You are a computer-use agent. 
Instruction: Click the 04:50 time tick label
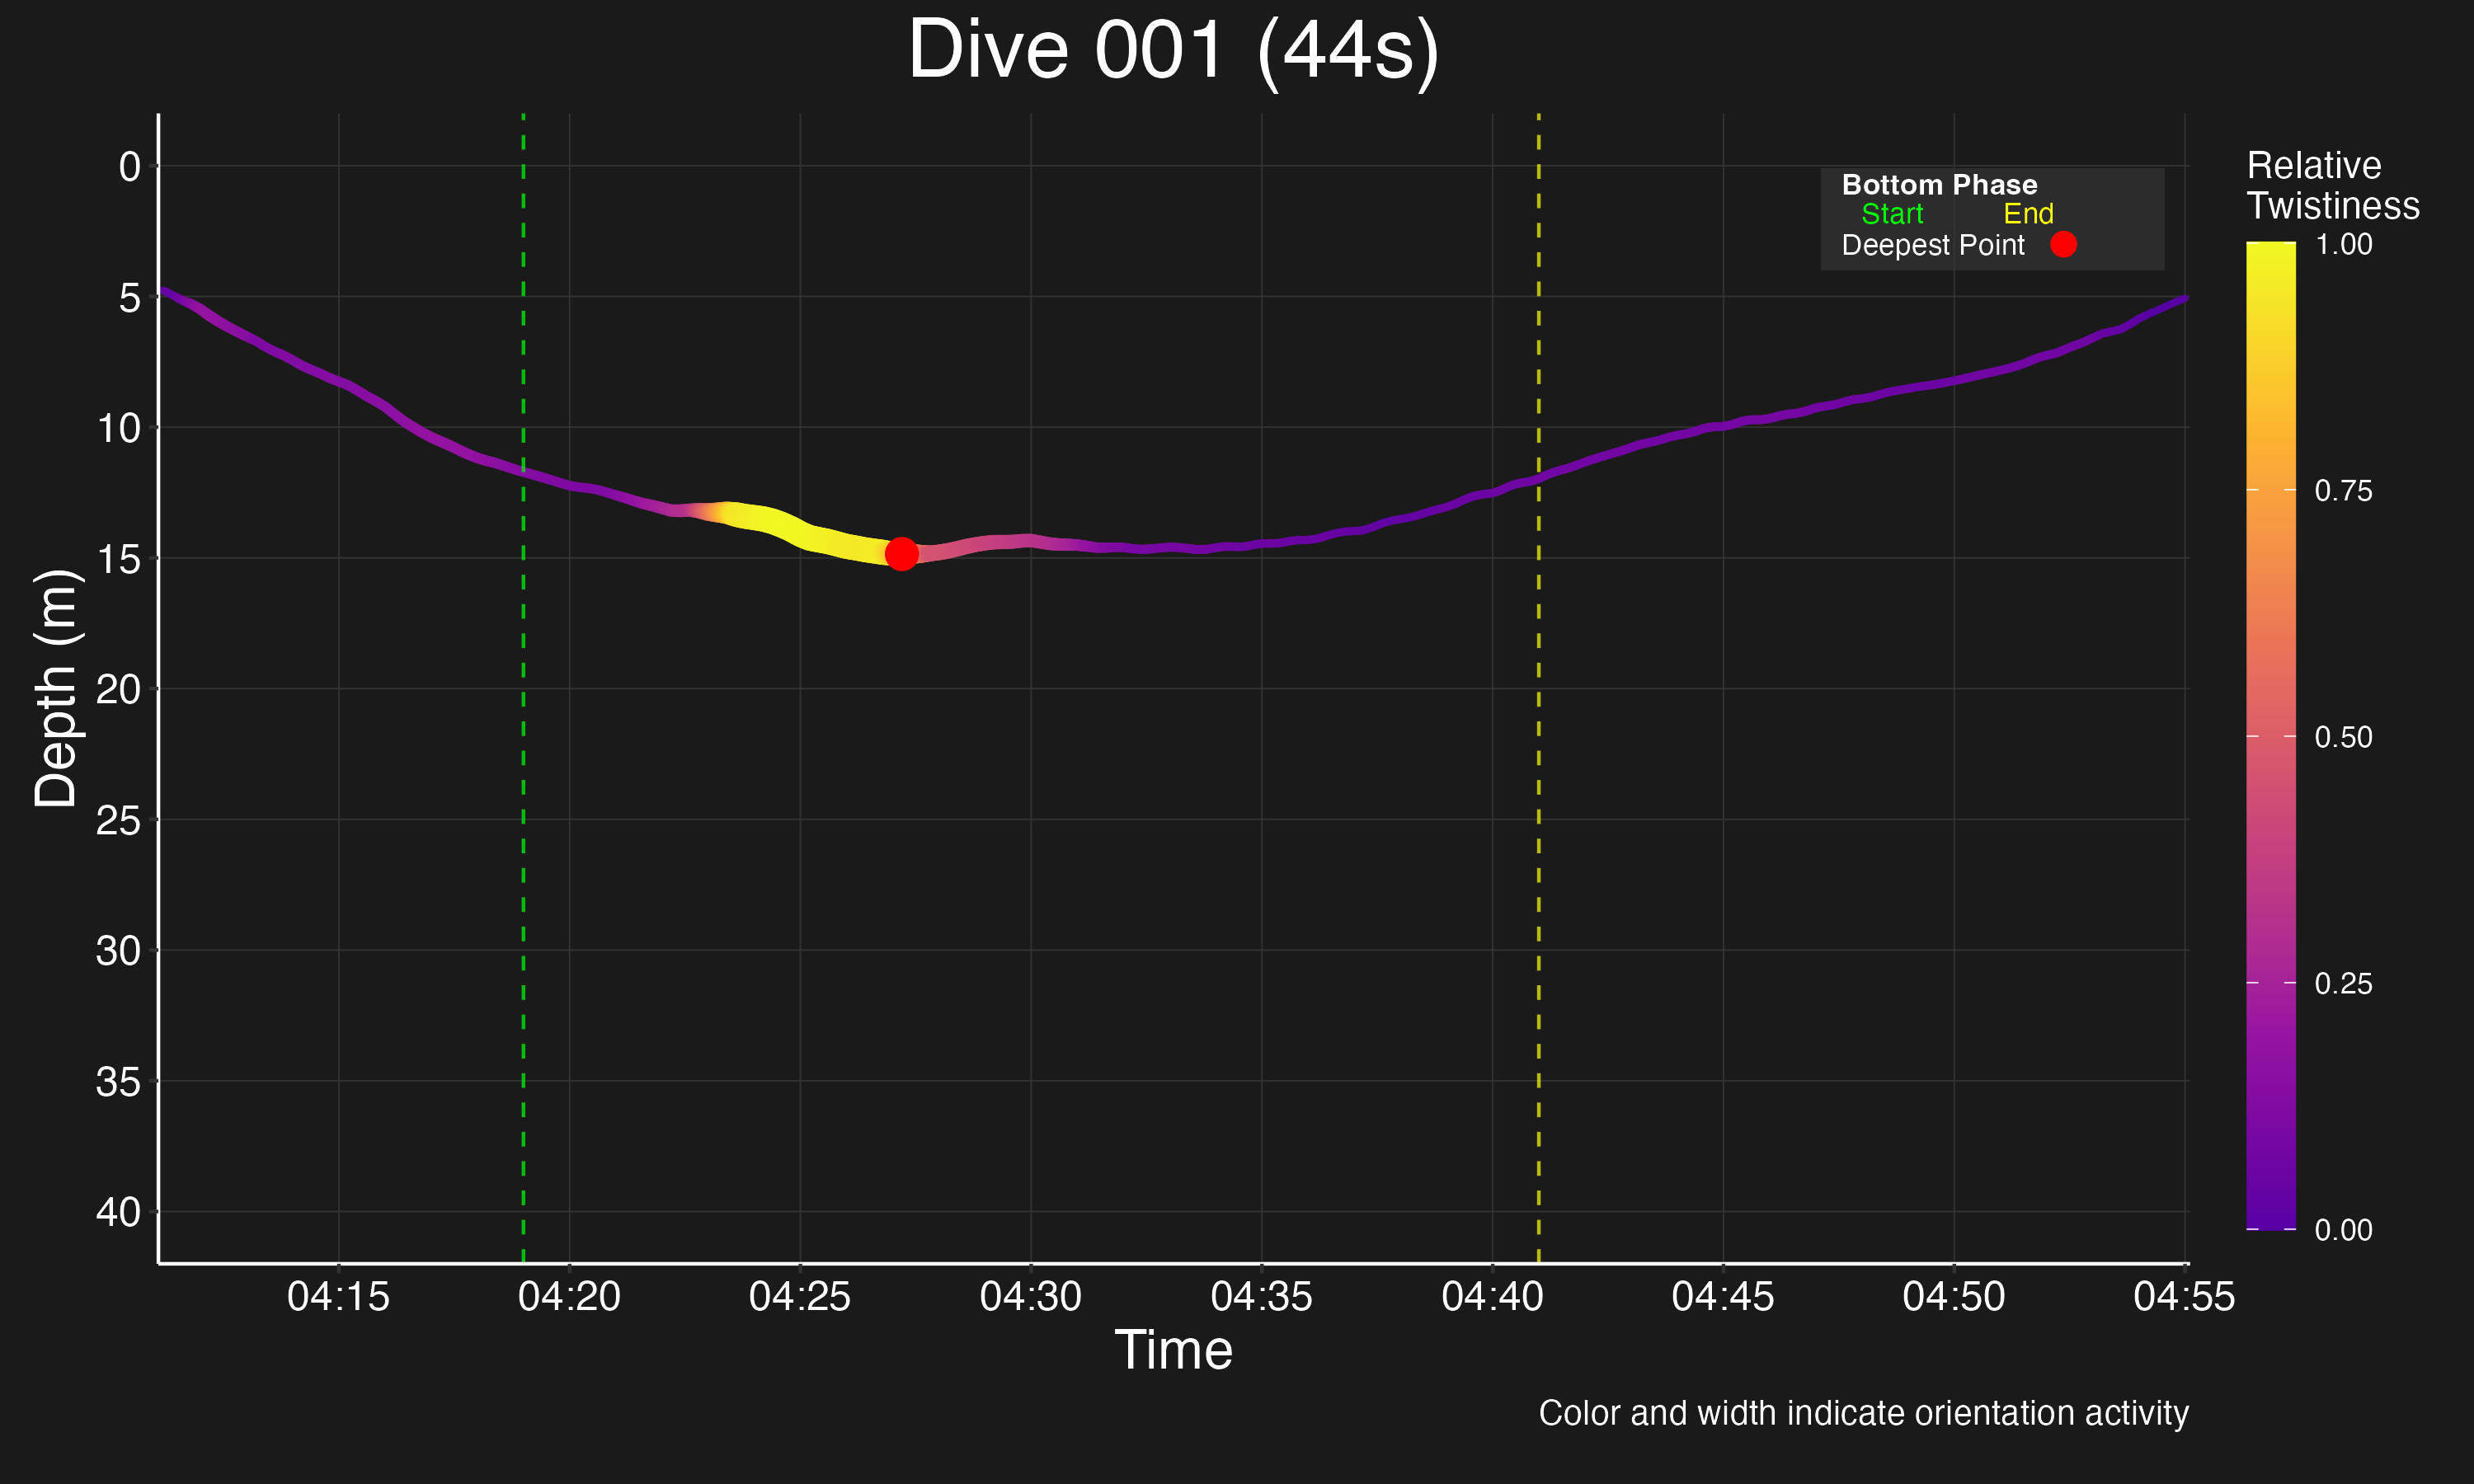1954,1297
